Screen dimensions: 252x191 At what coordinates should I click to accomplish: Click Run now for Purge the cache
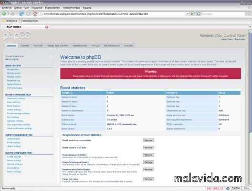[148, 179]
